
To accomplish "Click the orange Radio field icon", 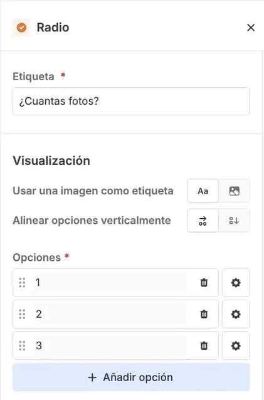I will click(x=21, y=28).
